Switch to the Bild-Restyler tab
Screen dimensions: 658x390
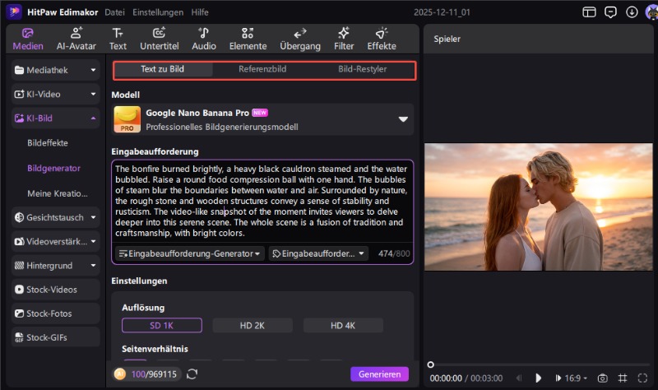[x=362, y=69]
